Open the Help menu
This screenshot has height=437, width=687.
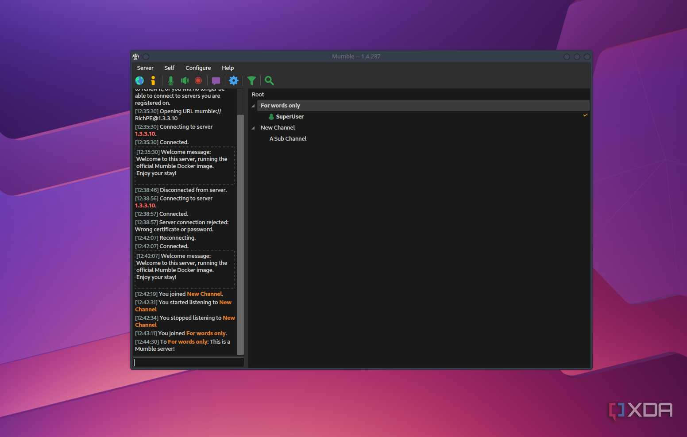228,68
